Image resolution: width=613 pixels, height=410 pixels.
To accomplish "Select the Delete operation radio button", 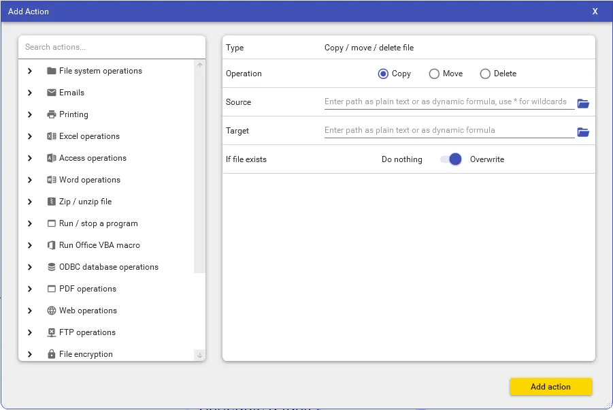I will tap(485, 74).
